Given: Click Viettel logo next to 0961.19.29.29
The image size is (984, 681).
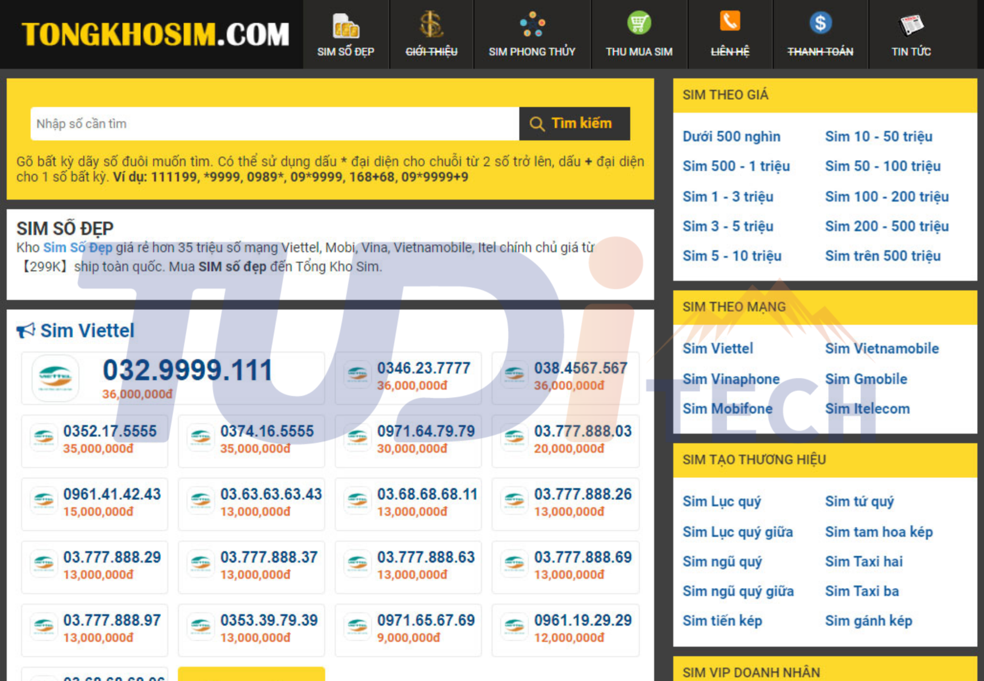Looking at the screenshot, I should point(514,626).
